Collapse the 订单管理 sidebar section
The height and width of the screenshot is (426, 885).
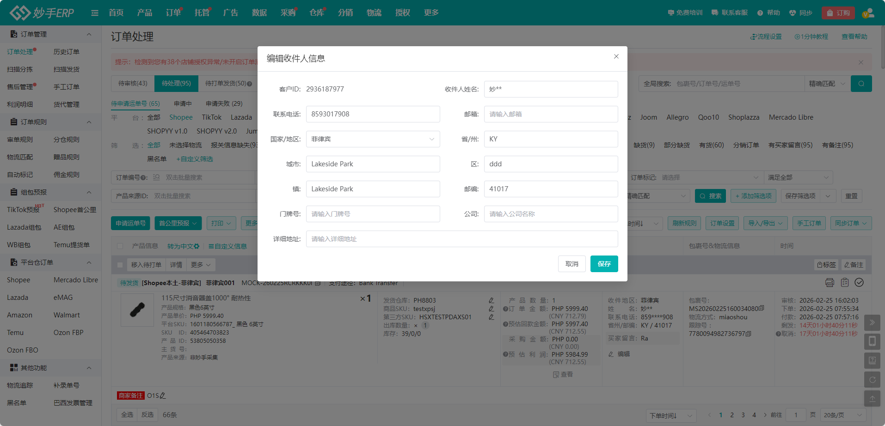[x=89, y=34]
